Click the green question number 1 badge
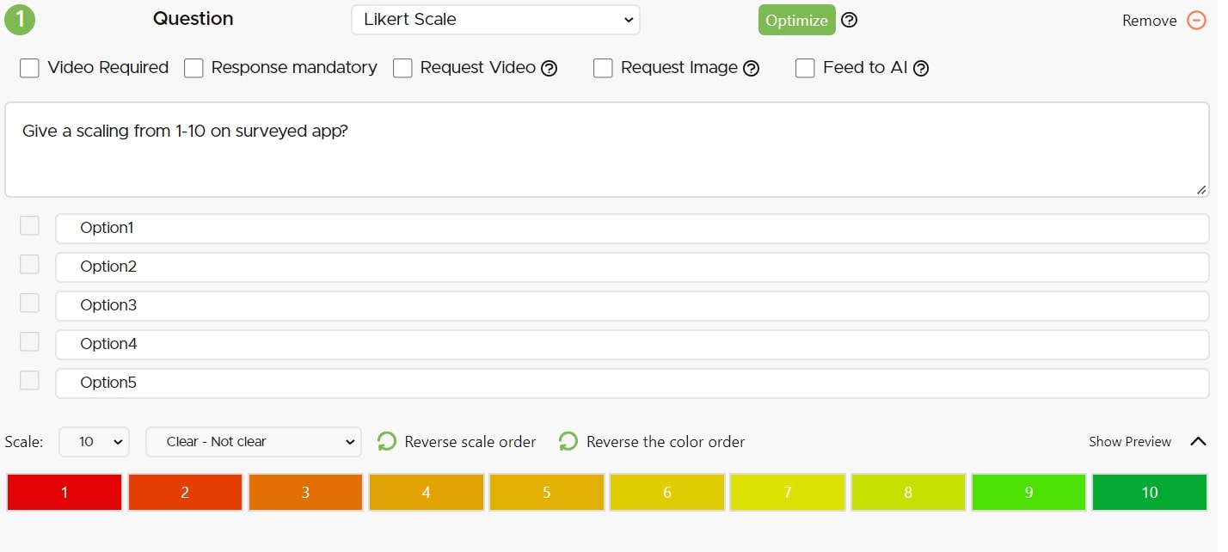The height and width of the screenshot is (552, 1228). 20,20
